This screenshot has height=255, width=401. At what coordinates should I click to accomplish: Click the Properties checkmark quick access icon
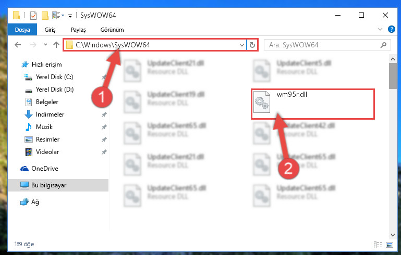point(33,16)
